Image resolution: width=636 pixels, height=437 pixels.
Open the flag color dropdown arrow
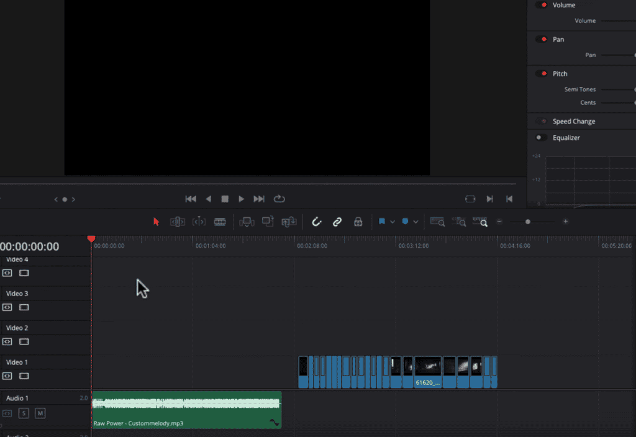[393, 222]
